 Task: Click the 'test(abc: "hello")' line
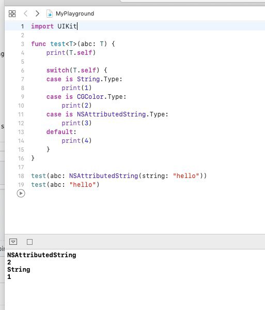pos(65,185)
